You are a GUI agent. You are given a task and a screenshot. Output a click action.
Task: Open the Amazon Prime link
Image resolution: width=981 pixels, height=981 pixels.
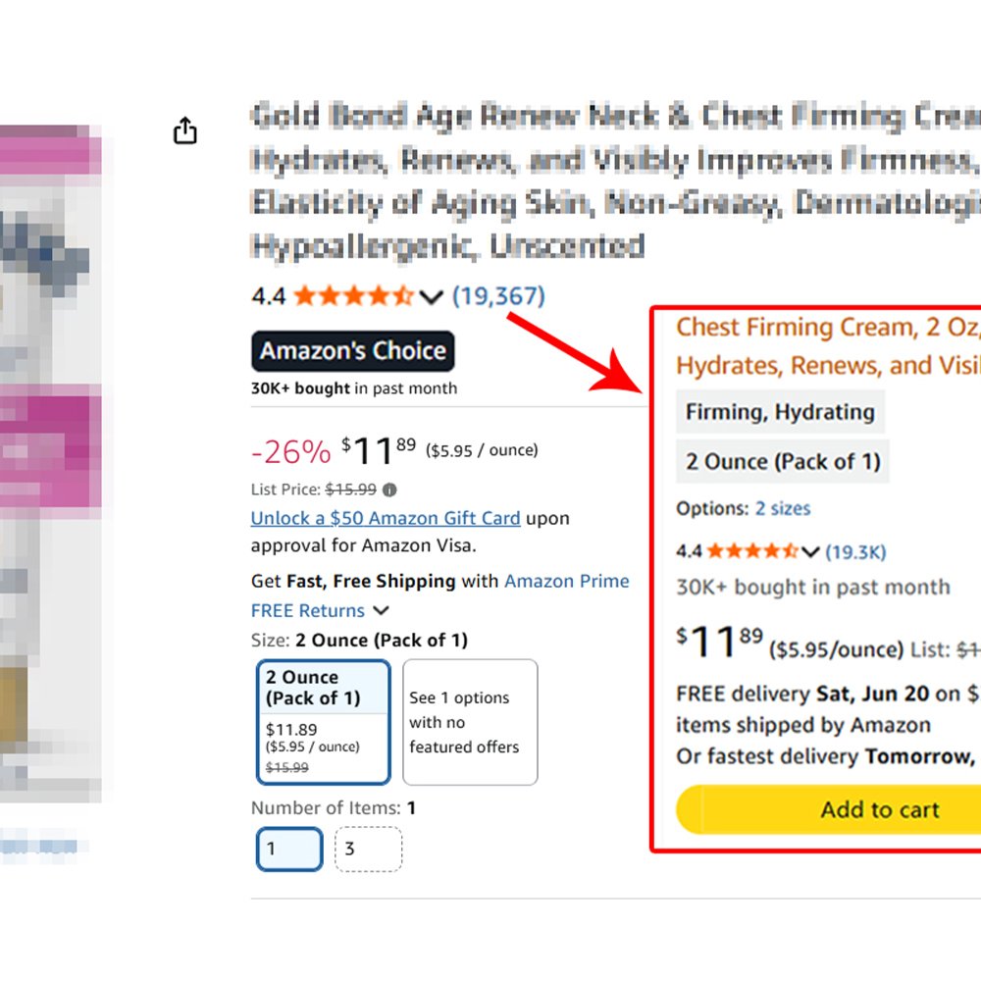click(x=567, y=581)
